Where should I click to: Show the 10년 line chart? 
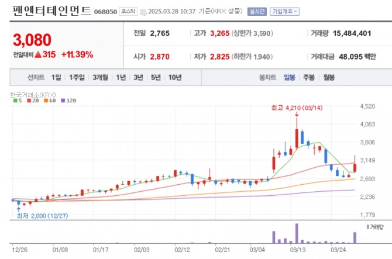[174, 77]
